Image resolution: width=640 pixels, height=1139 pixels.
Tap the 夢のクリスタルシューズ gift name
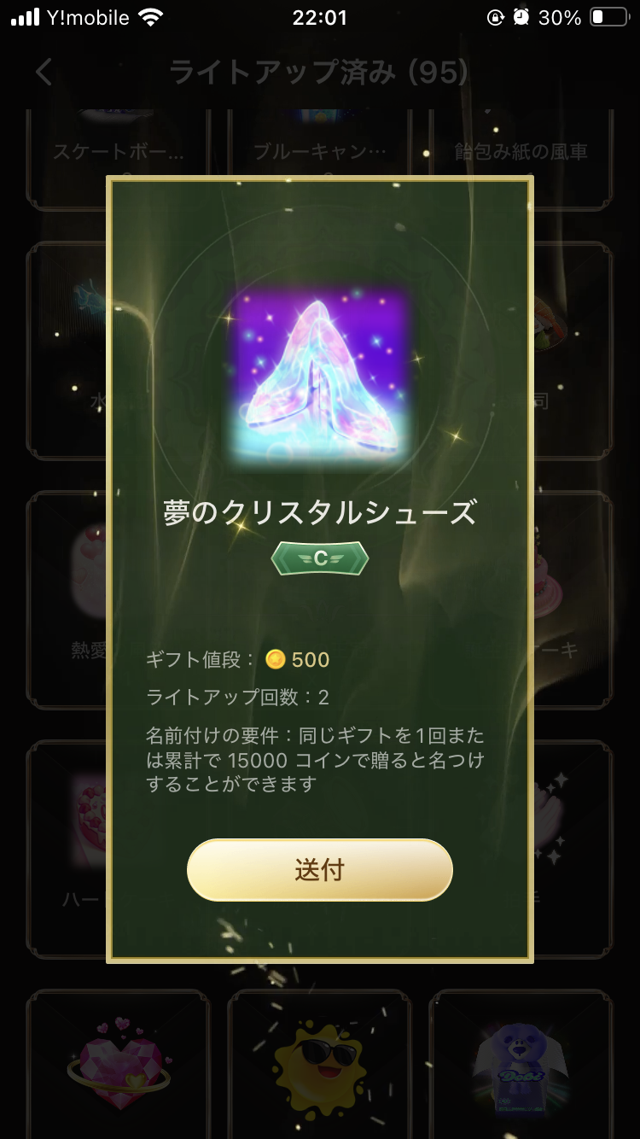coord(320,512)
